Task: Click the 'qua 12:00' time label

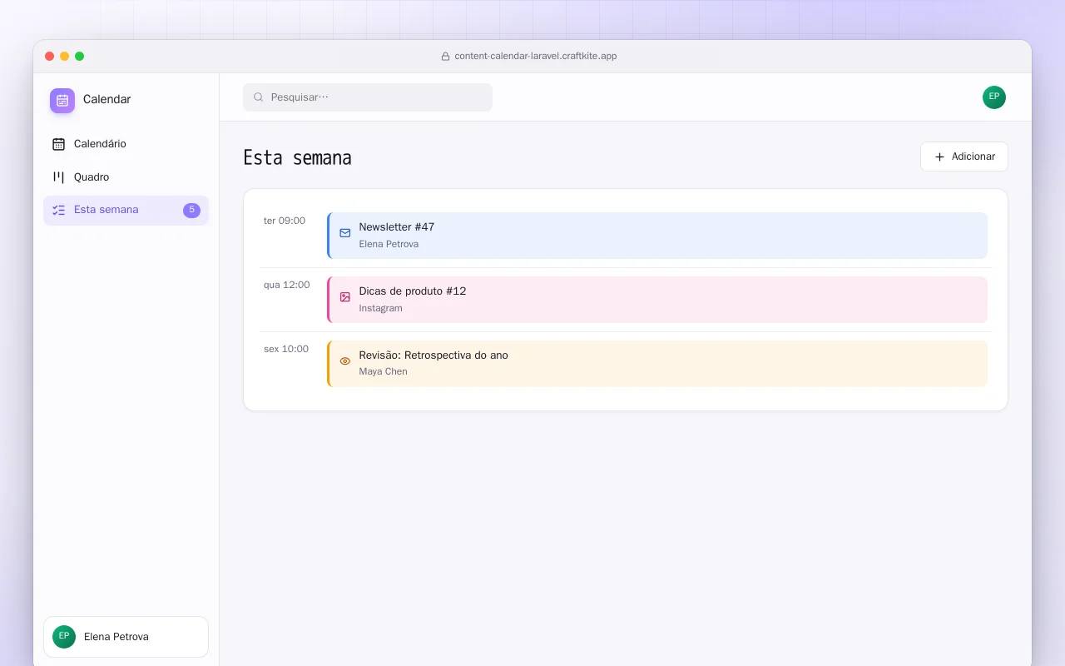Action: [x=287, y=286]
